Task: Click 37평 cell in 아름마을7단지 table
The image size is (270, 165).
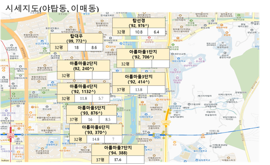Action: pyautogui.click(x=100, y=159)
